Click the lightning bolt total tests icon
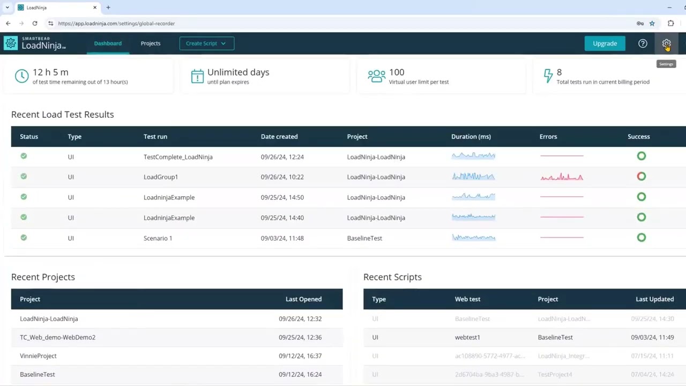Screen dimensions: 686x386 (x=548, y=76)
